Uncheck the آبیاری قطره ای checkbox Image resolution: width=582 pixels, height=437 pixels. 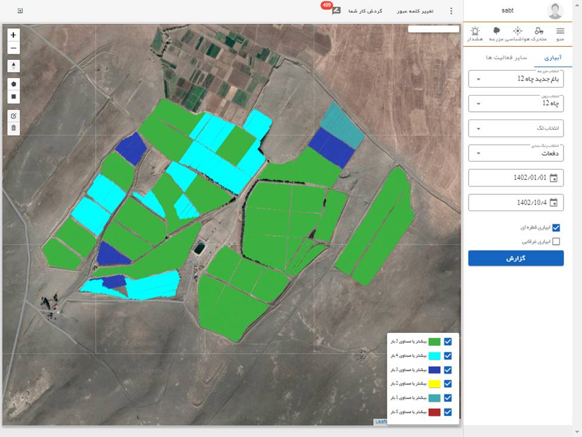coord(556,228)
